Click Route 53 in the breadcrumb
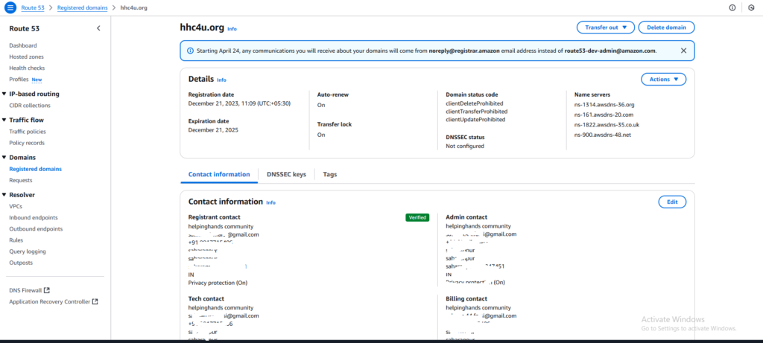The width and height of the screenshot is (763, 343). 33,7
